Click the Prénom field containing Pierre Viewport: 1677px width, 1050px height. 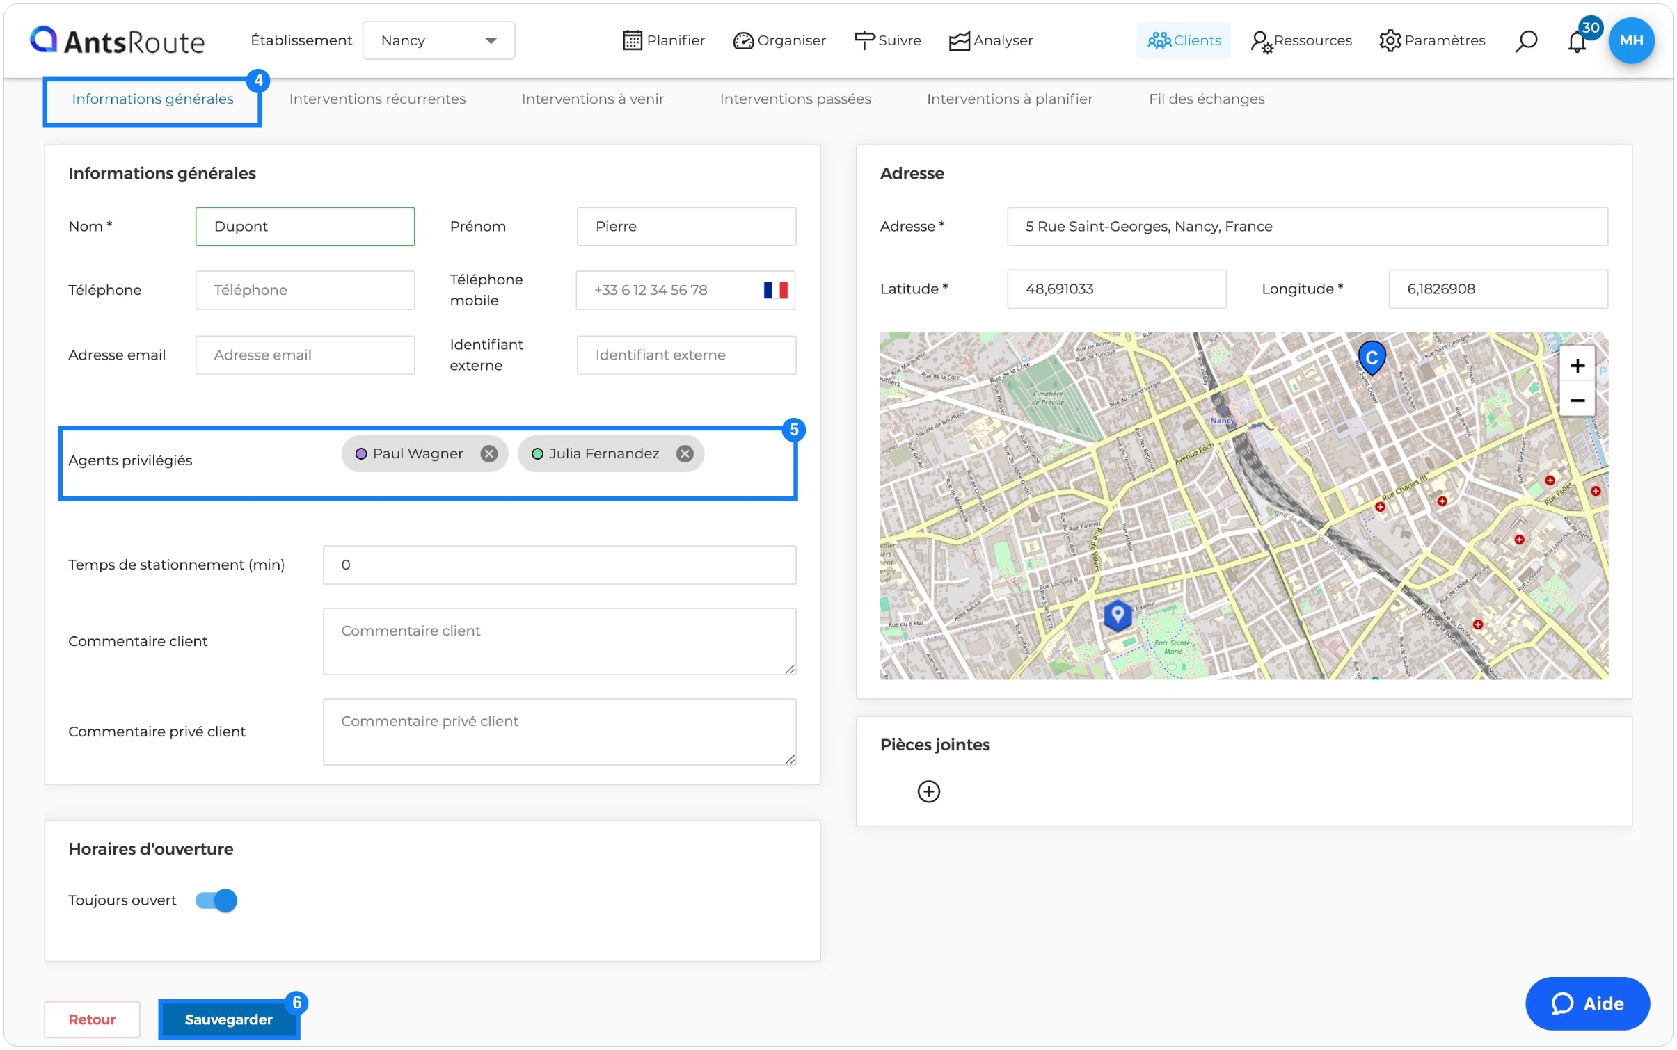pos(686,226)
